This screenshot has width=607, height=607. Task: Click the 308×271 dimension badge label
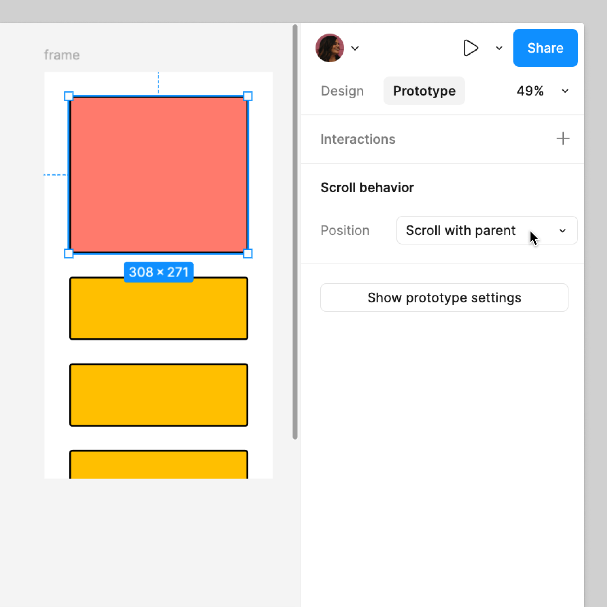click(158, 273)
